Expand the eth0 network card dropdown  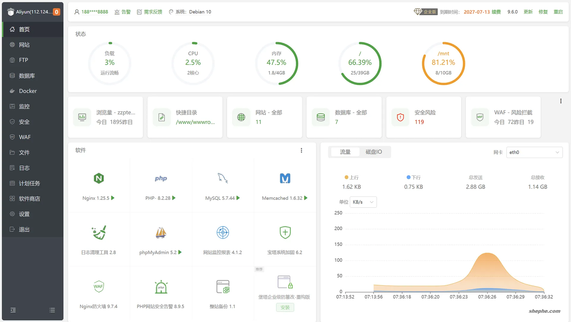pos(534,152)
